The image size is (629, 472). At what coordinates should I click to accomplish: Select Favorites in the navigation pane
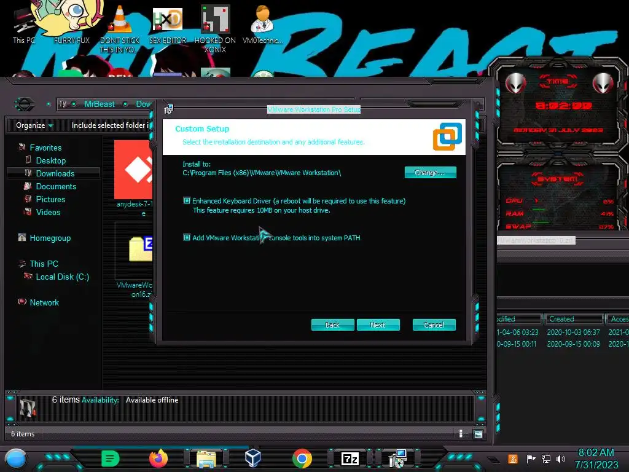(x=45, y=147)
